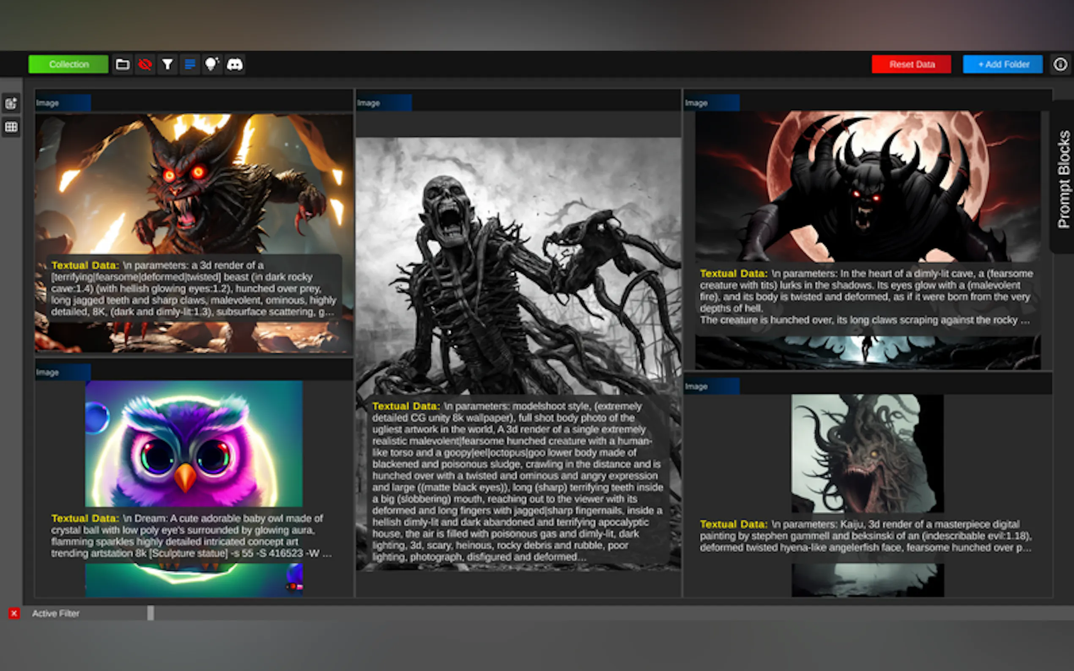
Task: Click the add image sidebar icon
Action: click(x=11, y=104)
